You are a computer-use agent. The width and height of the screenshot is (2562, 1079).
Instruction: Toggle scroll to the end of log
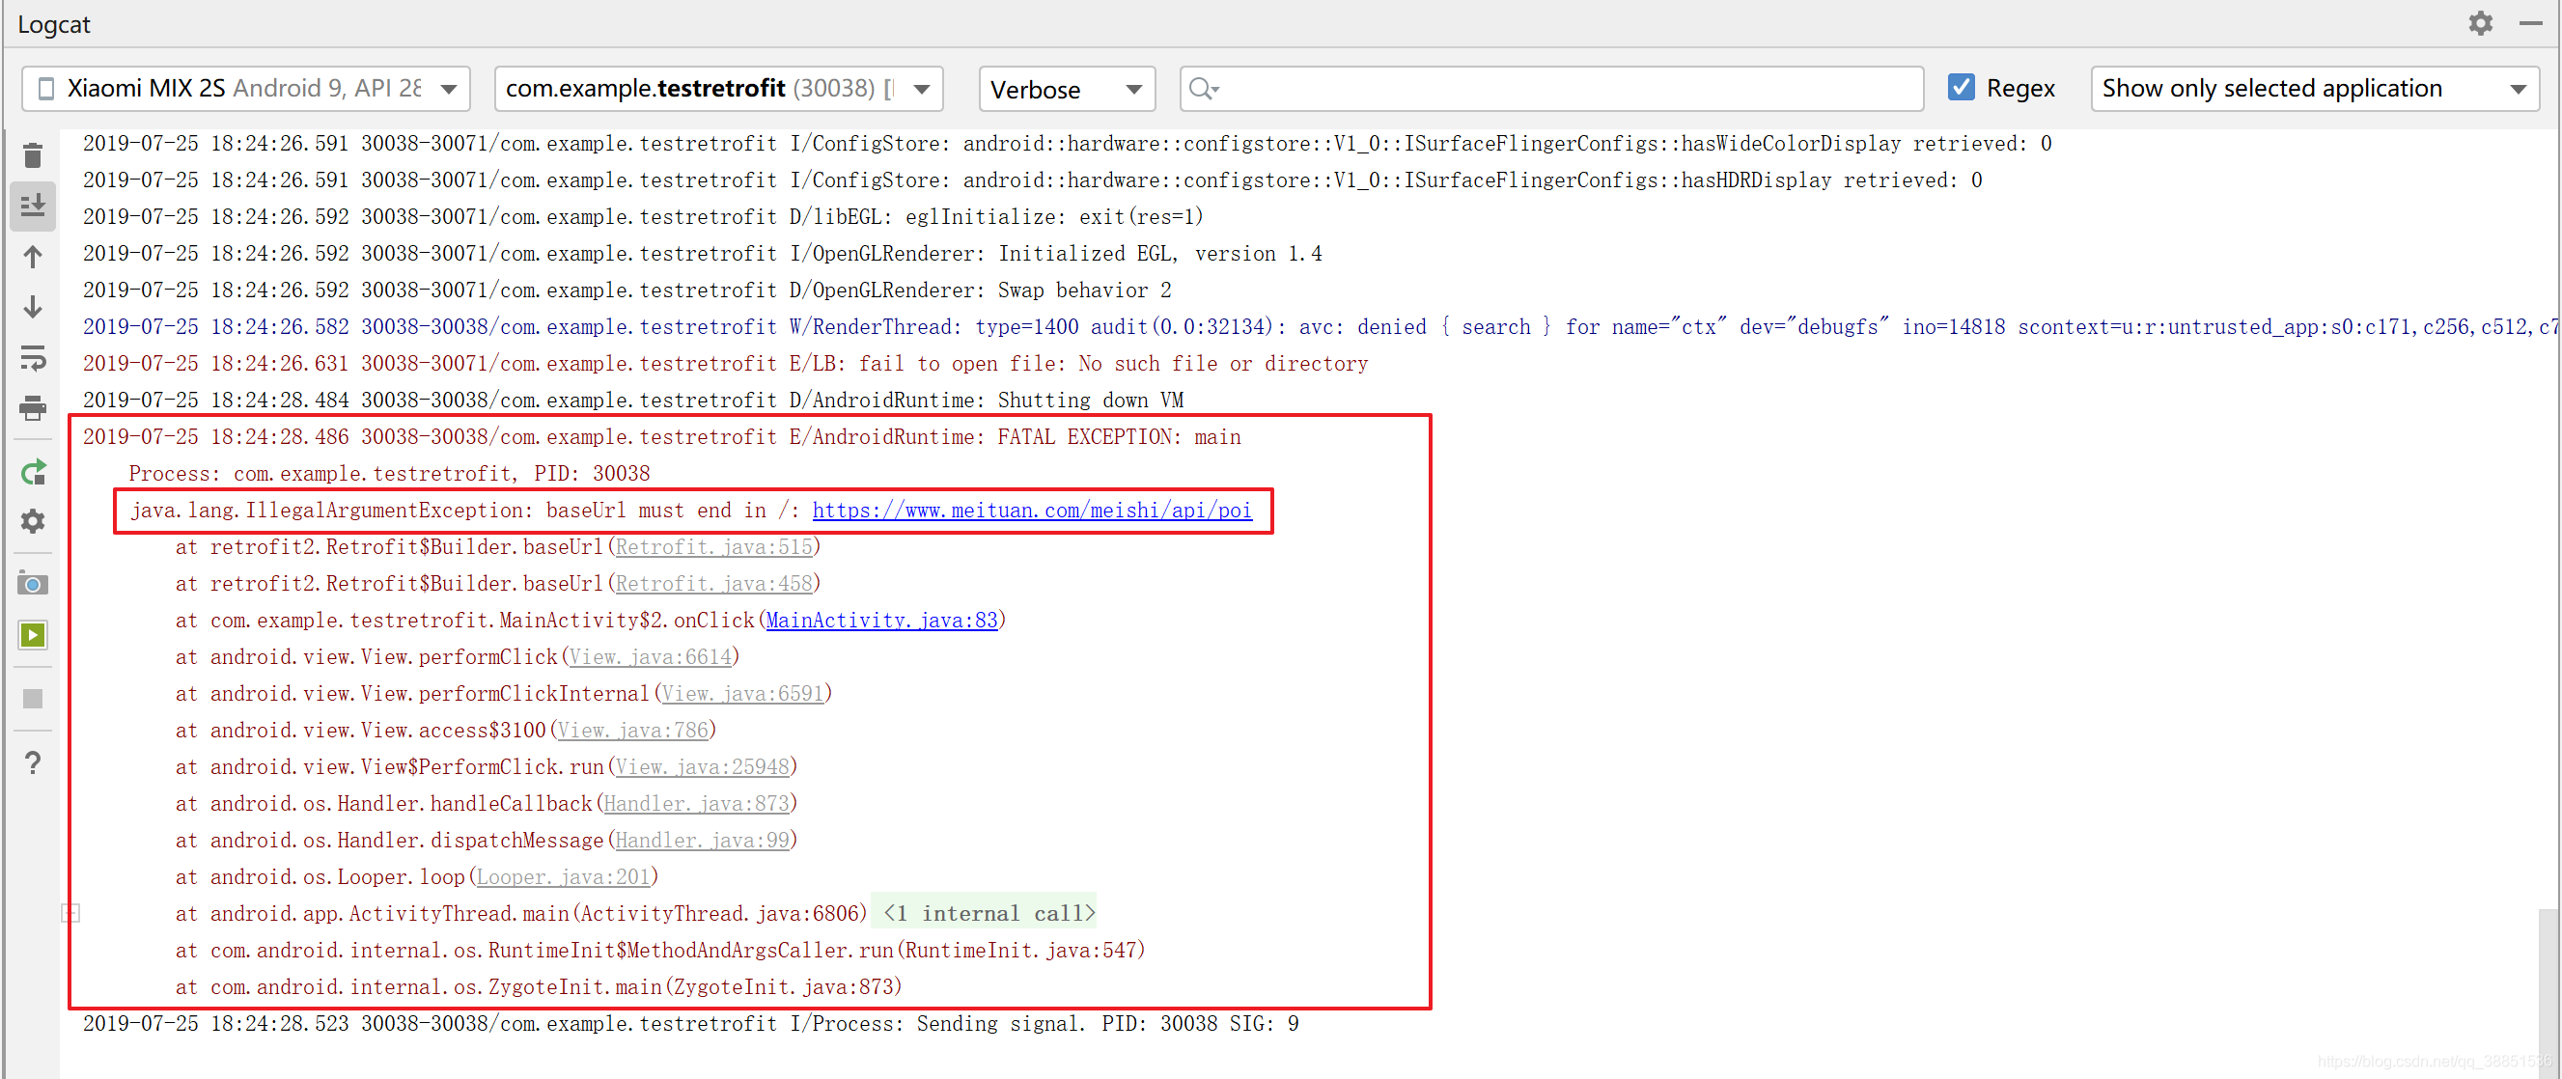[33, 206]
